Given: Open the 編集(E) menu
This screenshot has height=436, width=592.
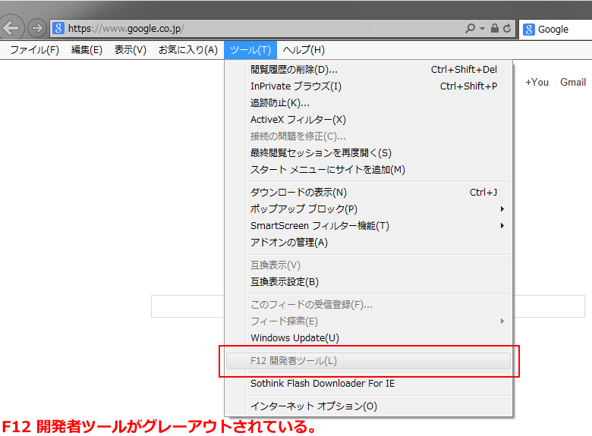Looking at the screenshot, I should click(x=87, y=50).
